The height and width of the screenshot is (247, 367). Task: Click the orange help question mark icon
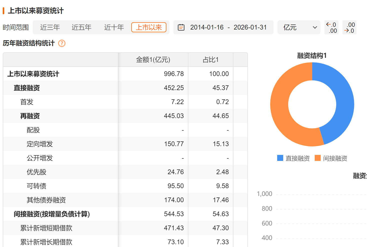click(62, 43)
